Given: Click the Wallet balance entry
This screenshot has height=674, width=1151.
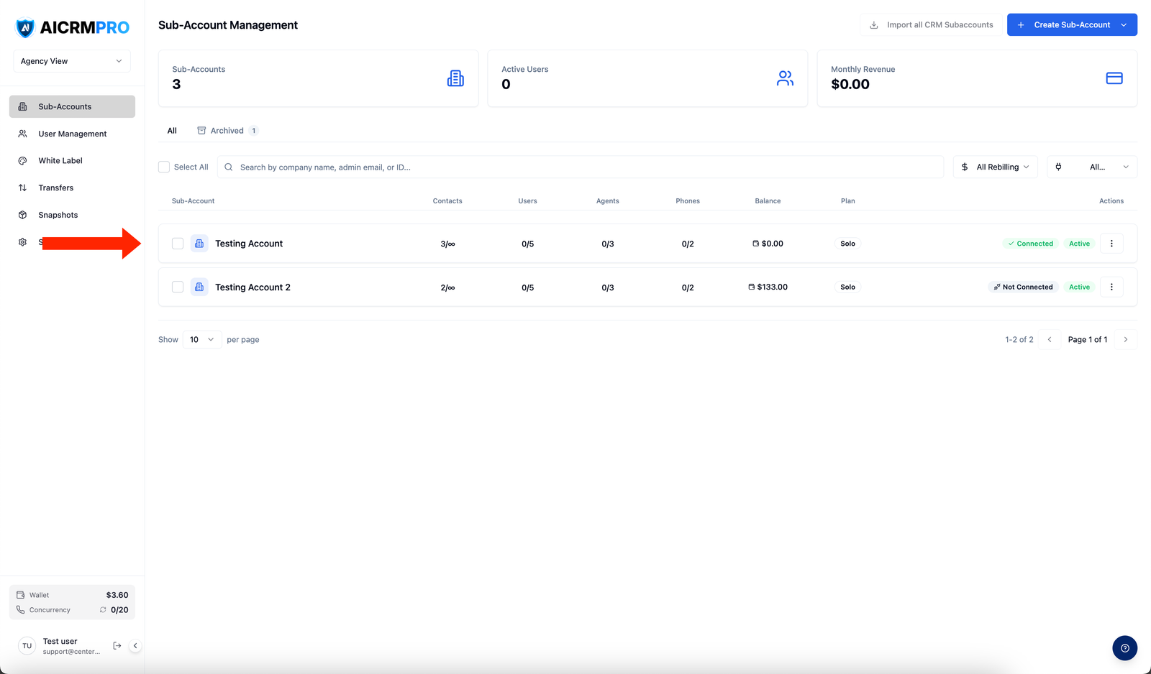Looking at the screenshot, I should click(72, 595).
